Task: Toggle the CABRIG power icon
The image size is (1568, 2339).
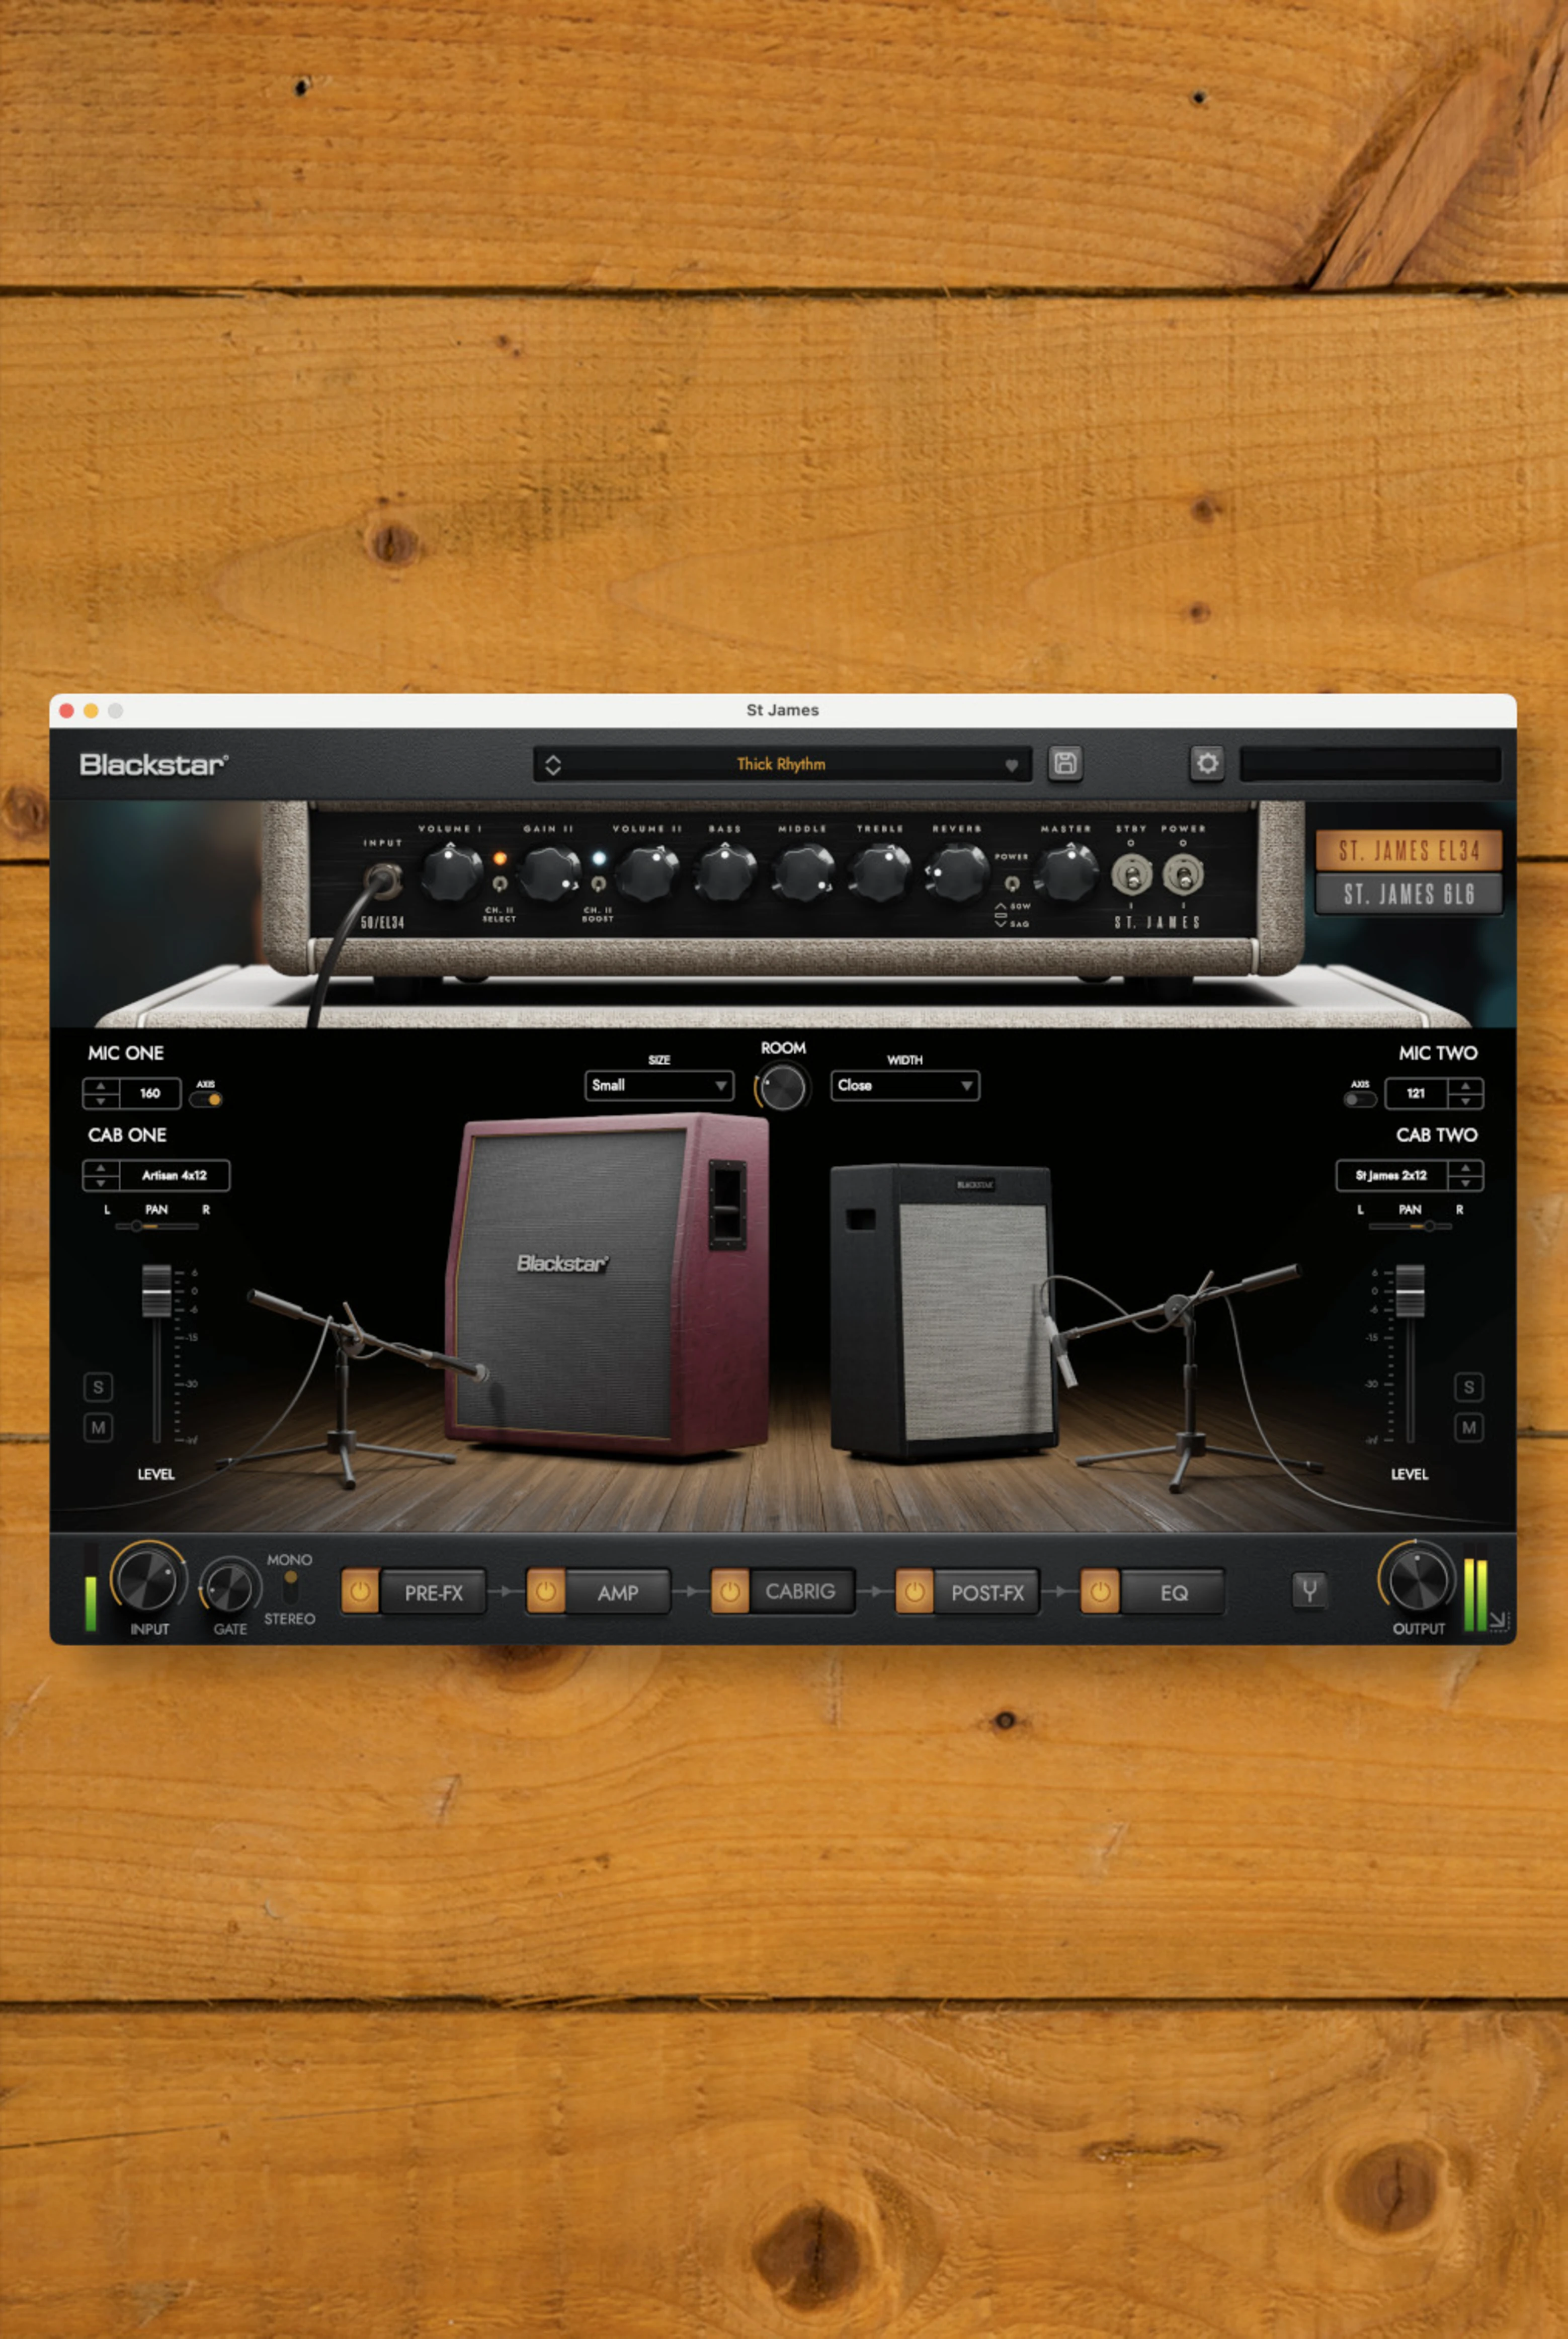Action: (x=730, y=1591)
